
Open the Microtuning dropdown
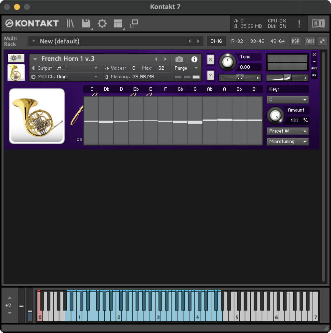pyautogui.click(x=288, y=141)
